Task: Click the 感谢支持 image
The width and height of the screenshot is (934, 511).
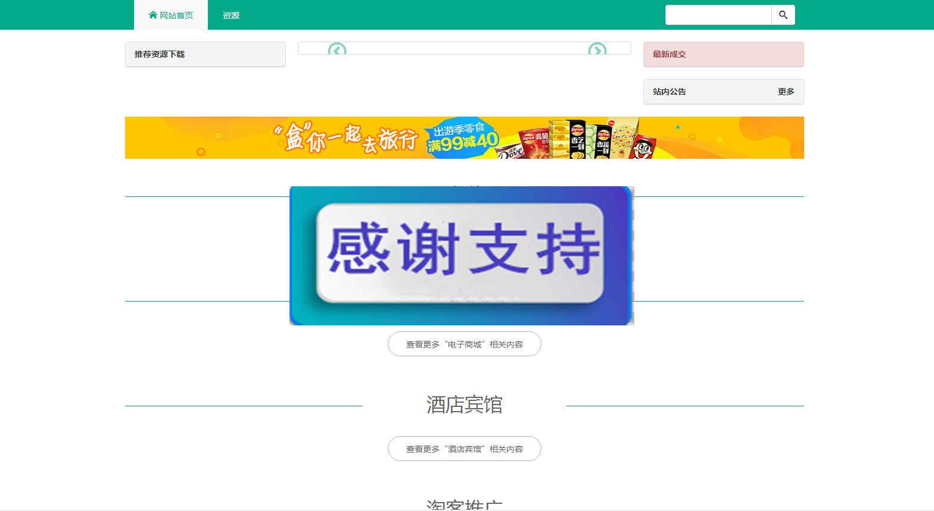Action: (462, 256)
